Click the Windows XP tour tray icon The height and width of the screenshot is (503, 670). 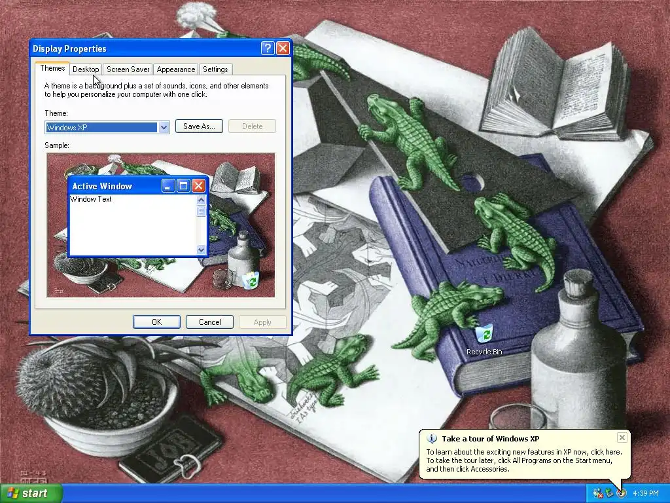click(622, 494)
